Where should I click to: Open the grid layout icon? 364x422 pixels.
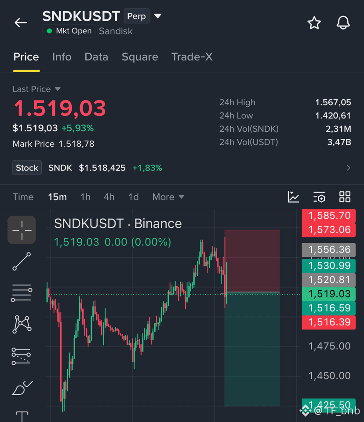pyautogui.click(x=345, y=197)
